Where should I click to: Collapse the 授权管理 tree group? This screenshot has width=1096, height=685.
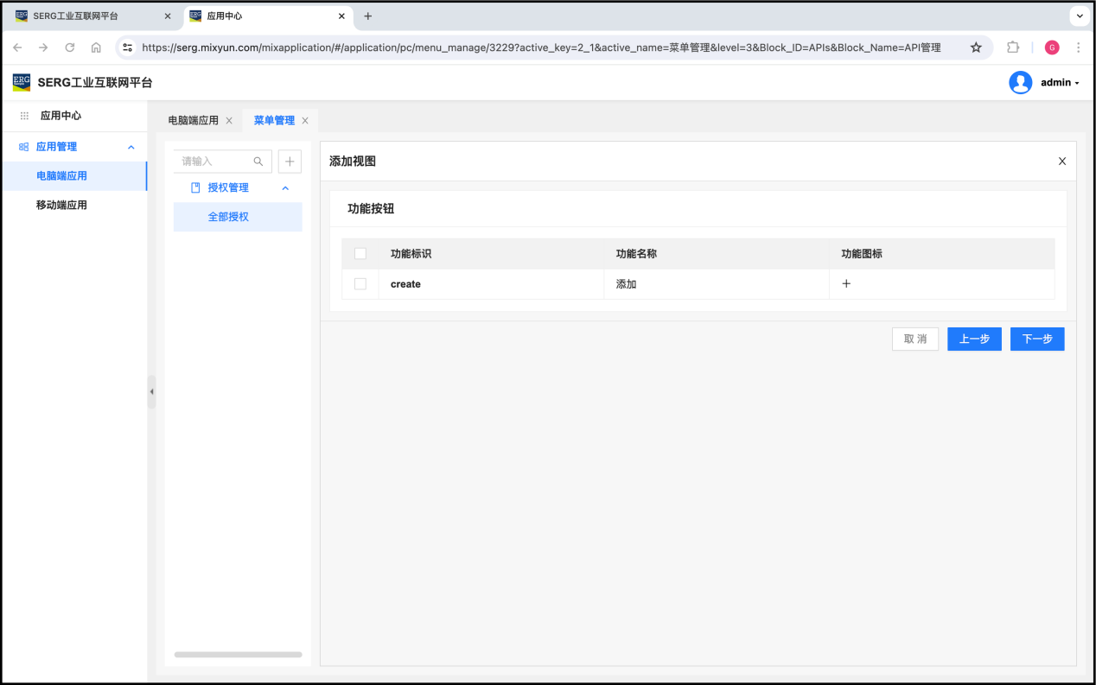[285, 187]
